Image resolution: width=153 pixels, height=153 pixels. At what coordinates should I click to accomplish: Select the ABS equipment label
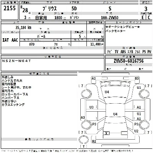click(123, 52)
